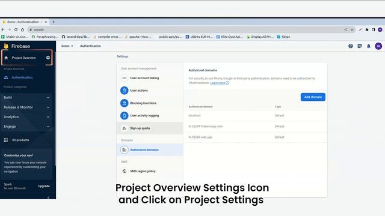This screenshot has height=216, width=385.
Task: Go forward with browser forward arrow
Action: pos(10,29)
